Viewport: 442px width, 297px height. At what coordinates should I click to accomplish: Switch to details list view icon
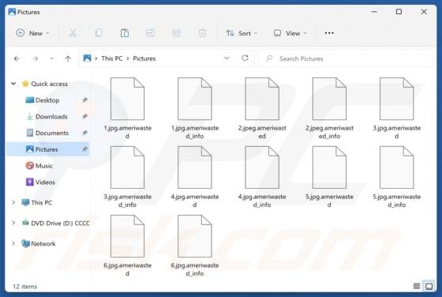pyautogui.click(x=417, y=286)
